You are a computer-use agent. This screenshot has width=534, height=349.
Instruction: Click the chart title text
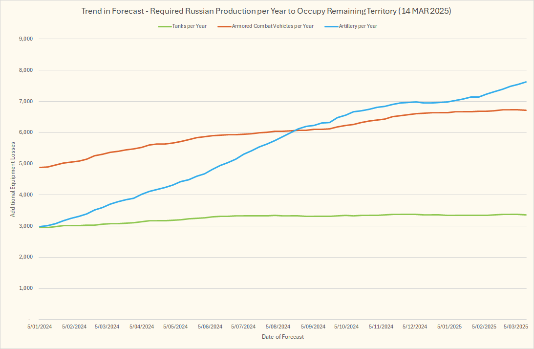point(266,11)
